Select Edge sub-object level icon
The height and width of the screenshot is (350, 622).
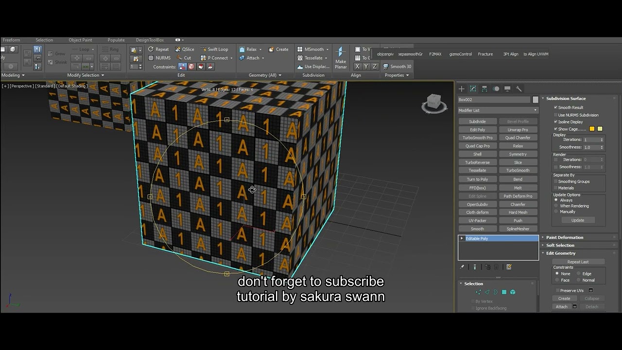487,292
